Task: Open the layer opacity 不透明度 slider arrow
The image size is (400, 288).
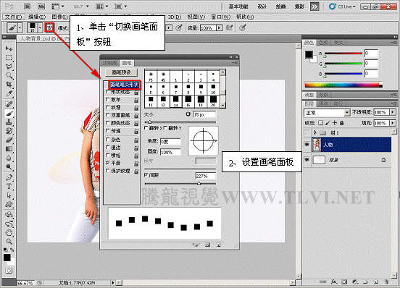Action: click(393, 112)
